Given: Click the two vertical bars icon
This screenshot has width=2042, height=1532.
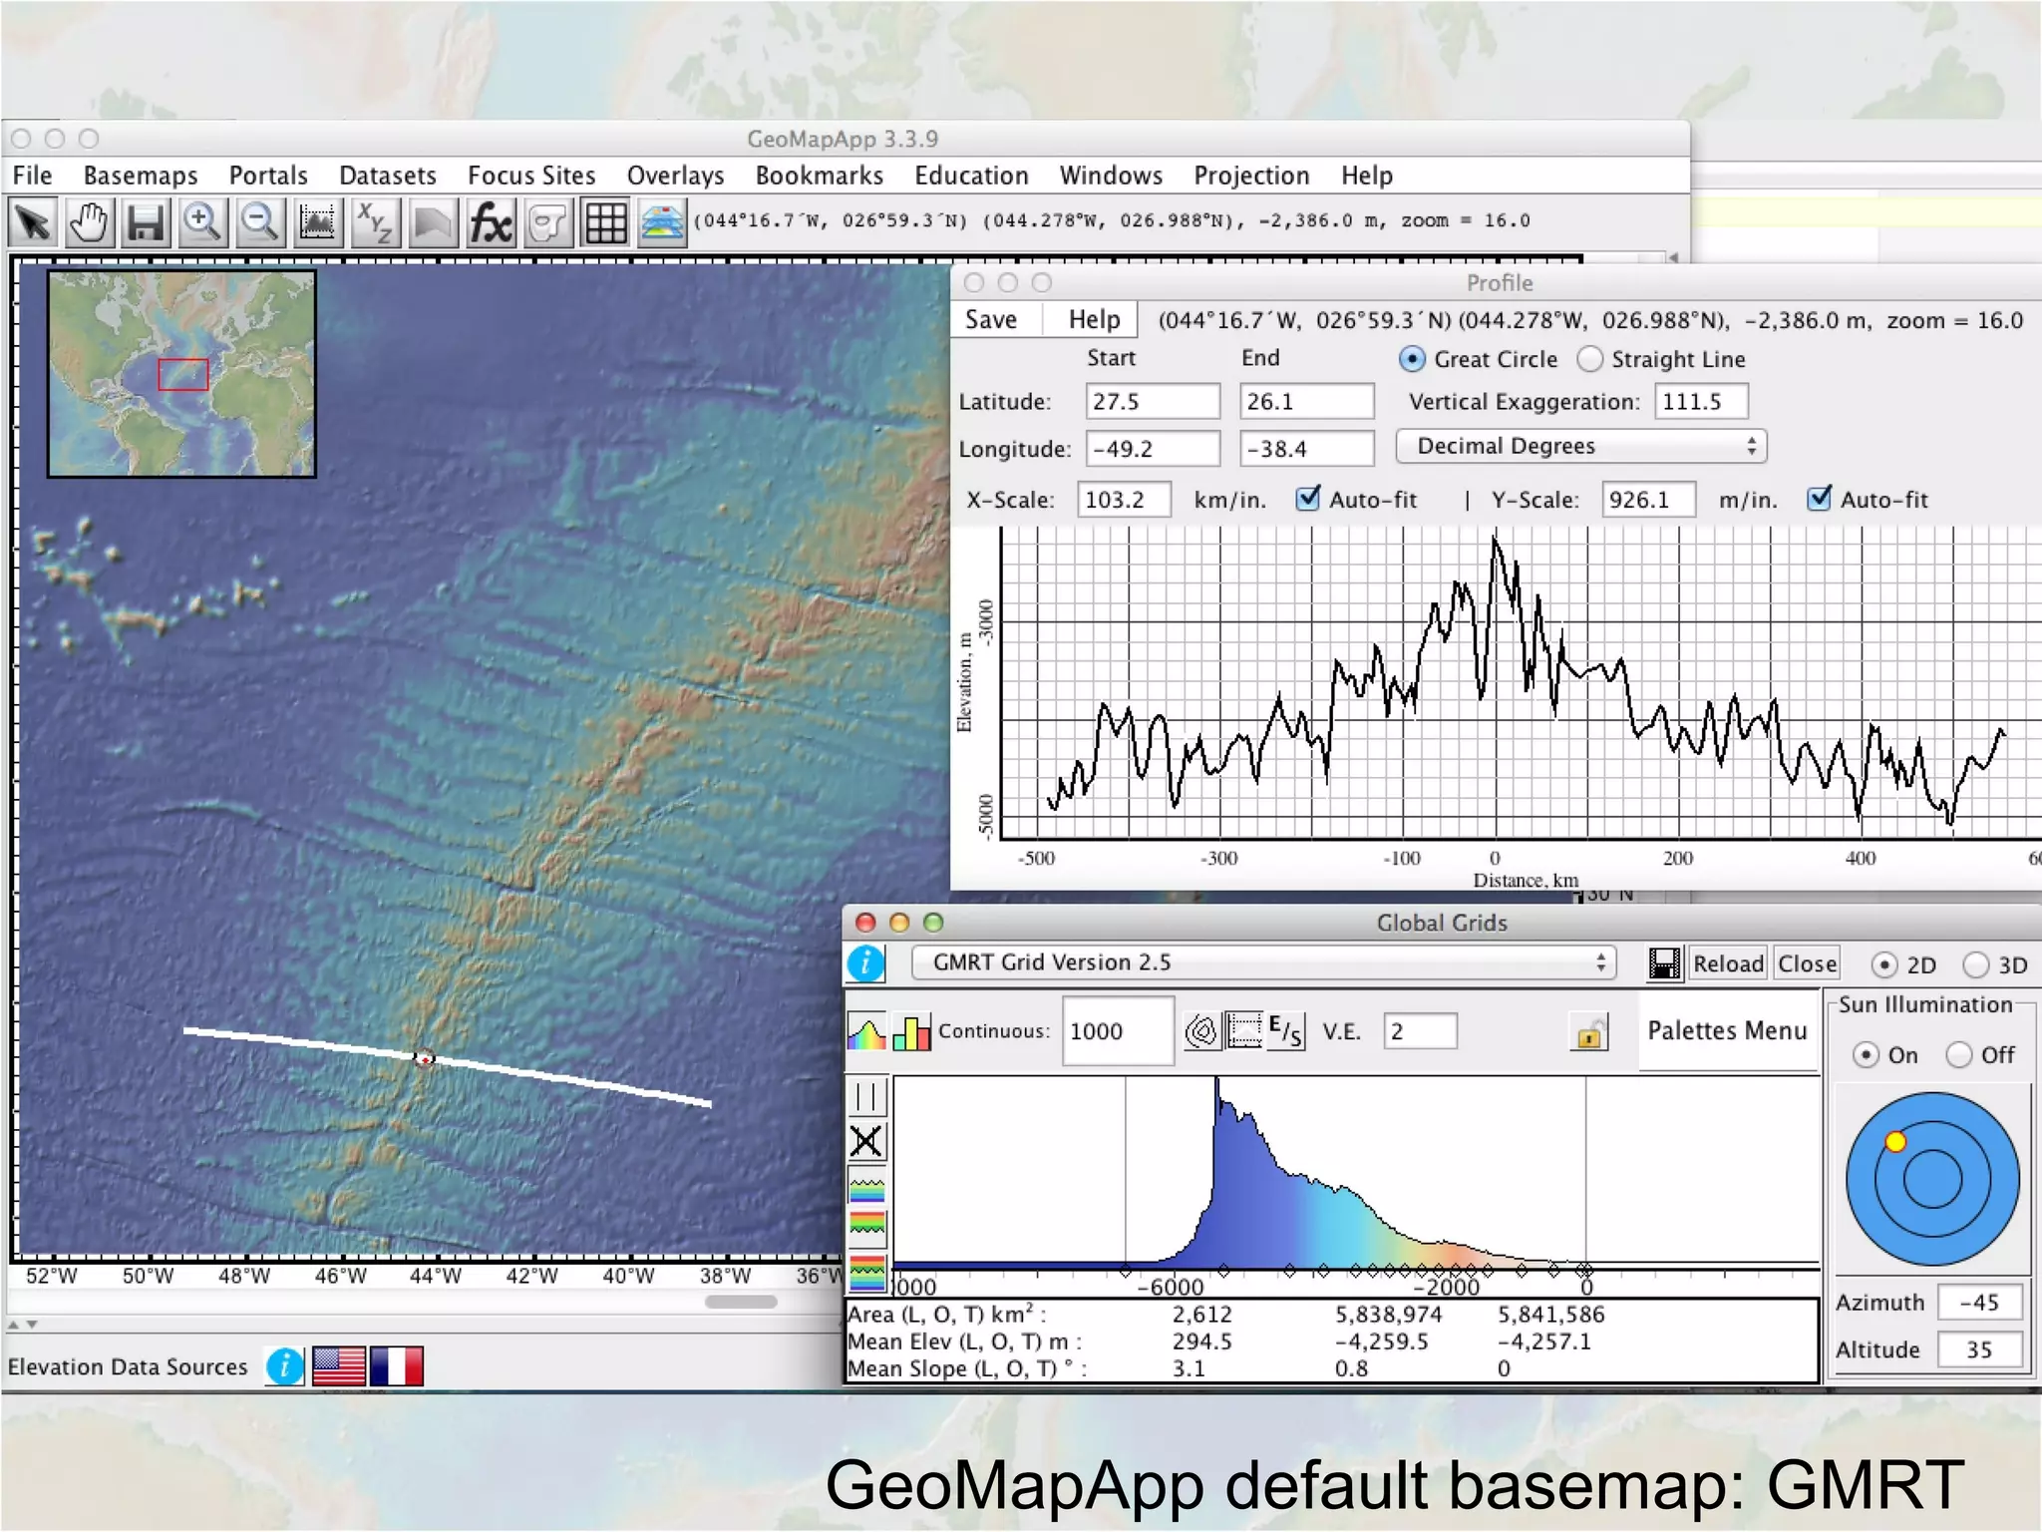Looking at the screenshot, I should (x=866, y=1096).
